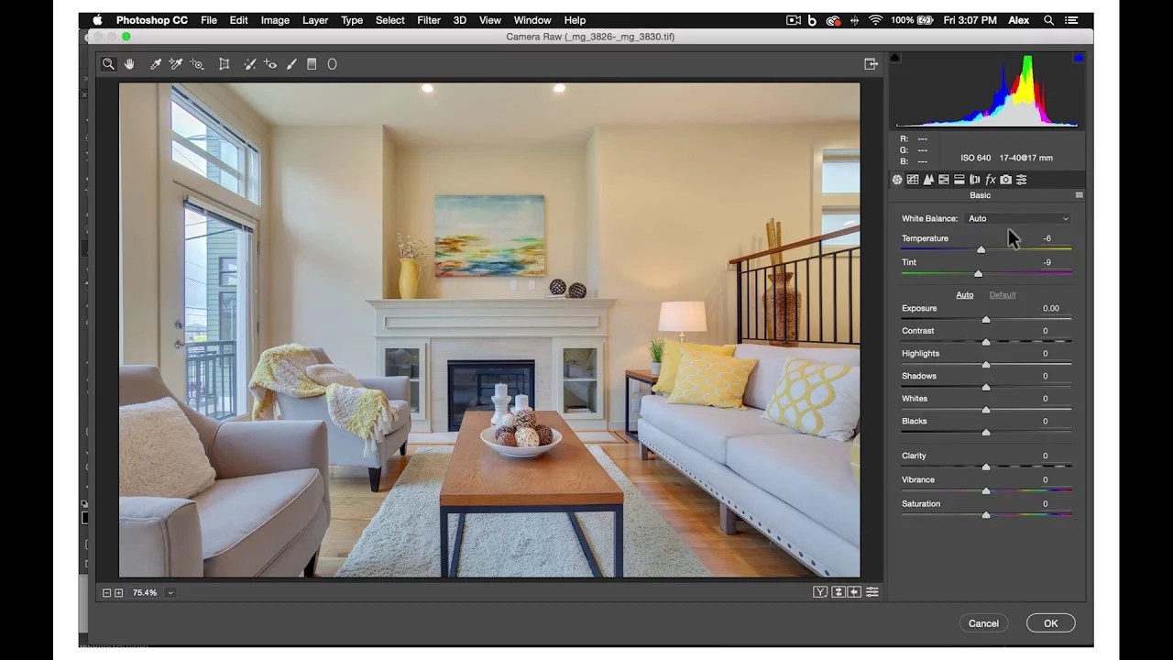1173x660 pixels.
Task: Select the Zoom tool
Action: point(108,64)
